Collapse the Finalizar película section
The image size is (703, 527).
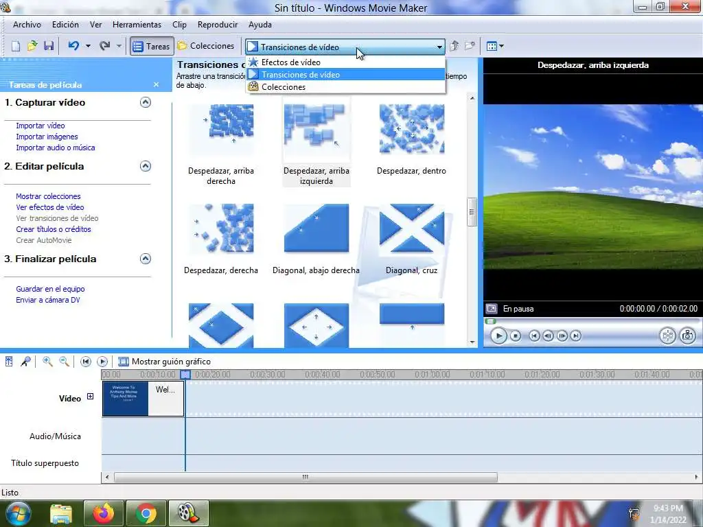[x=146, y=259]
